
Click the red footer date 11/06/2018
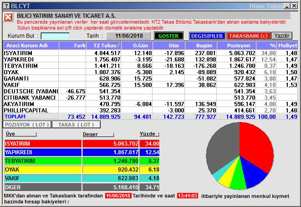118,196
